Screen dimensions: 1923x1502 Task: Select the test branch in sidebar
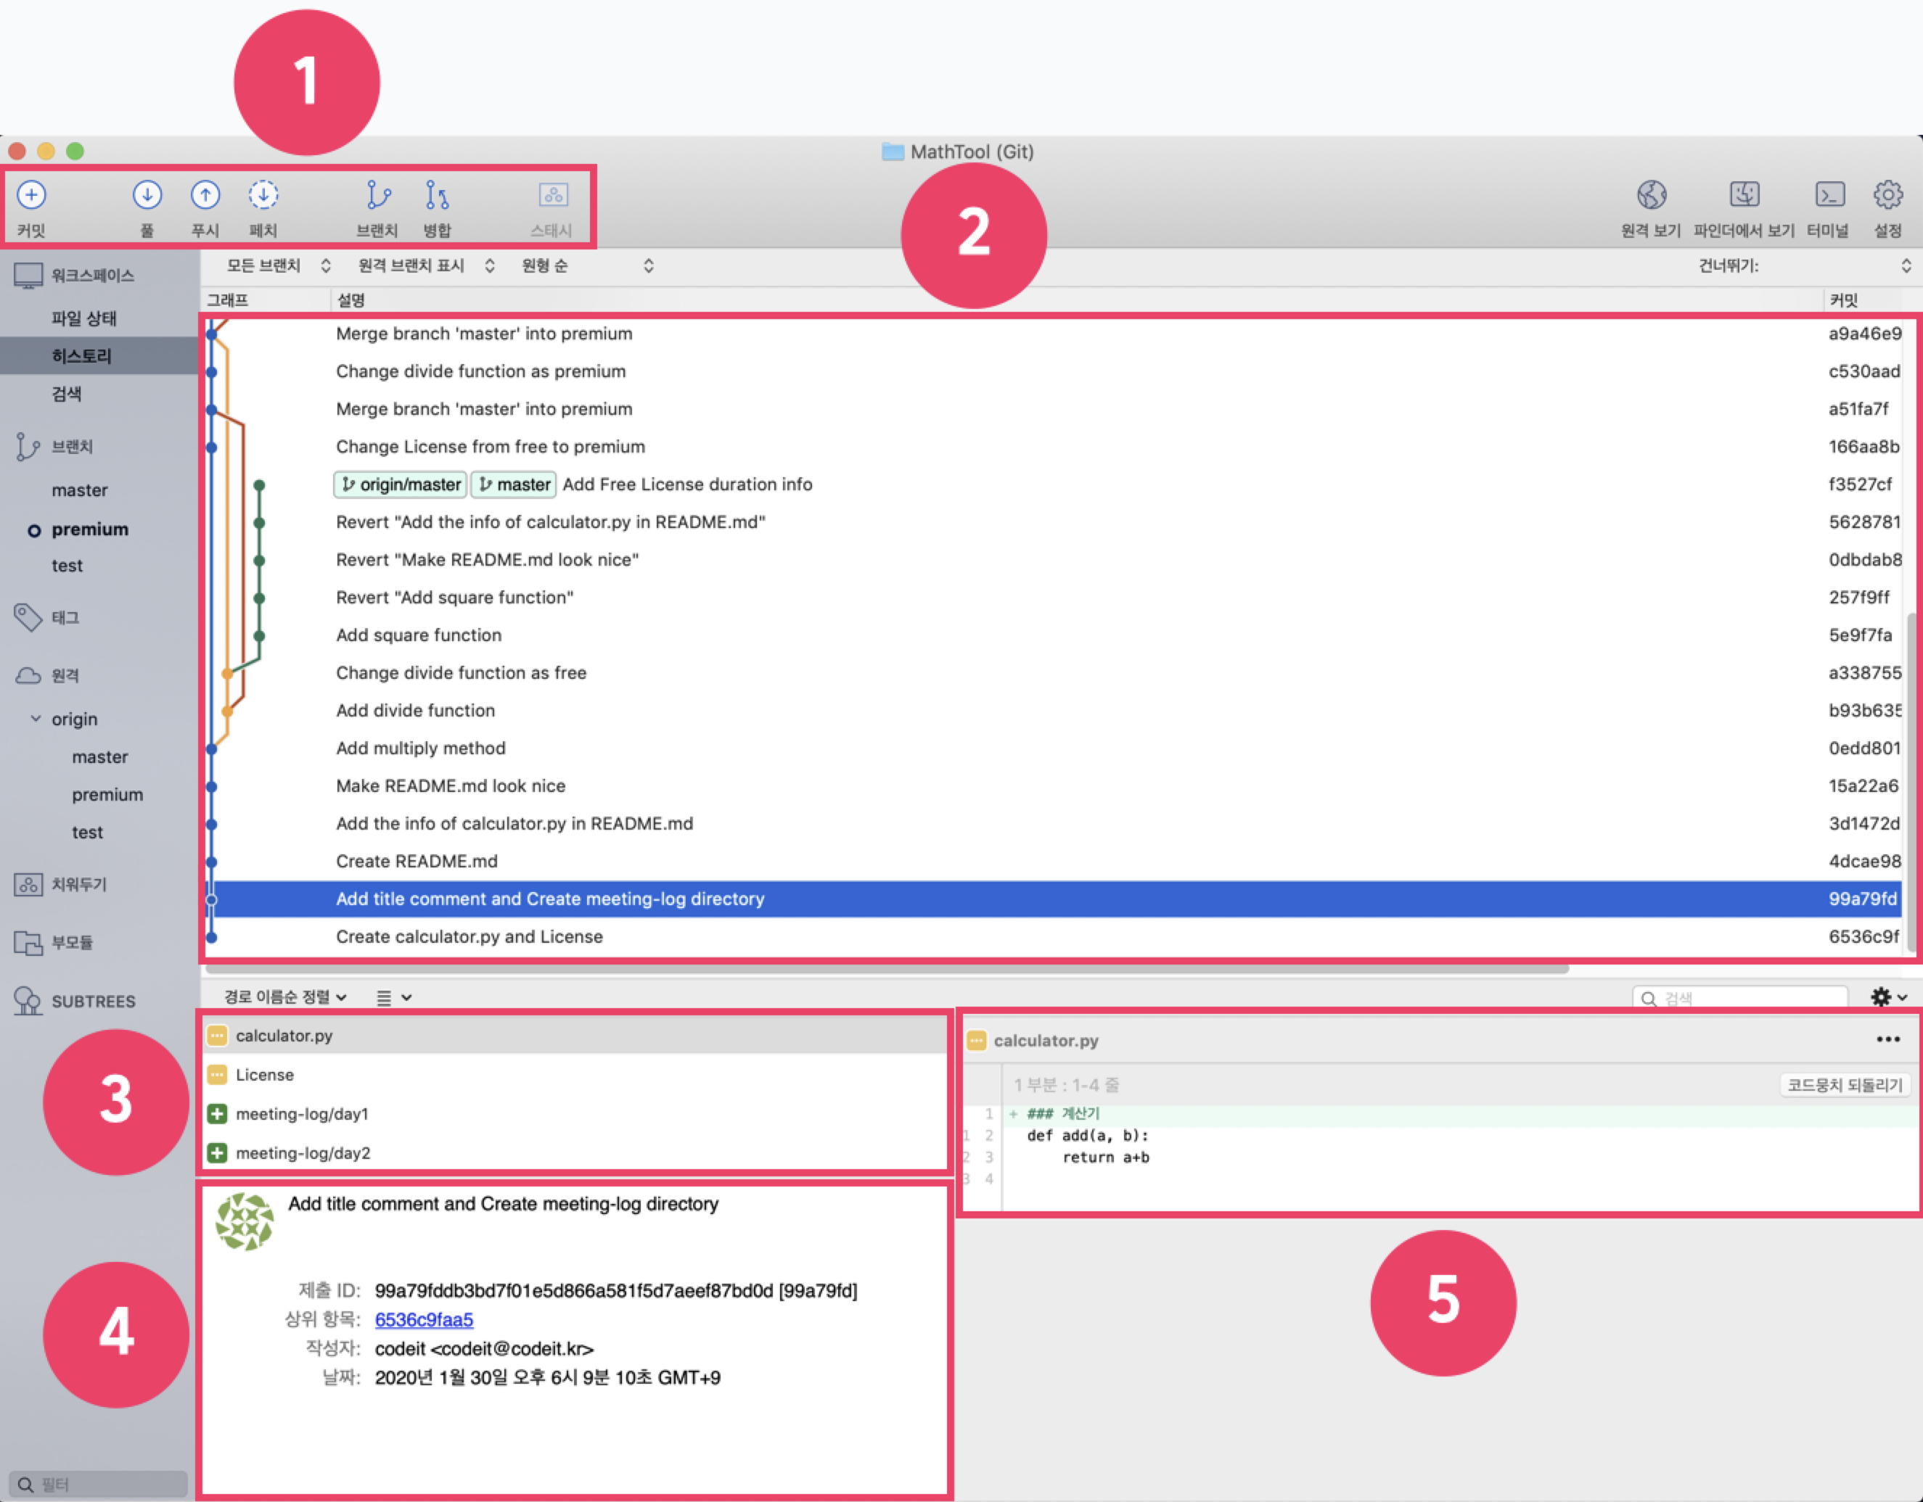coord(67,566)
